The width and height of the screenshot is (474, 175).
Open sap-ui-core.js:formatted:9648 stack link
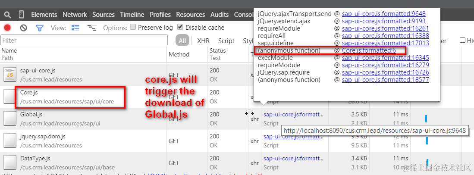pos(383,14)
